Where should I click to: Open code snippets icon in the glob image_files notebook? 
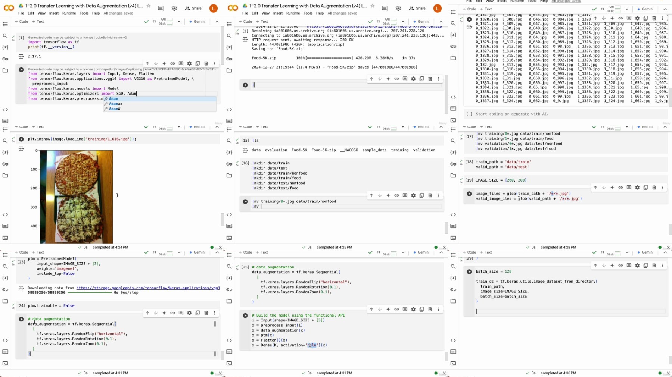click(453, 215)
